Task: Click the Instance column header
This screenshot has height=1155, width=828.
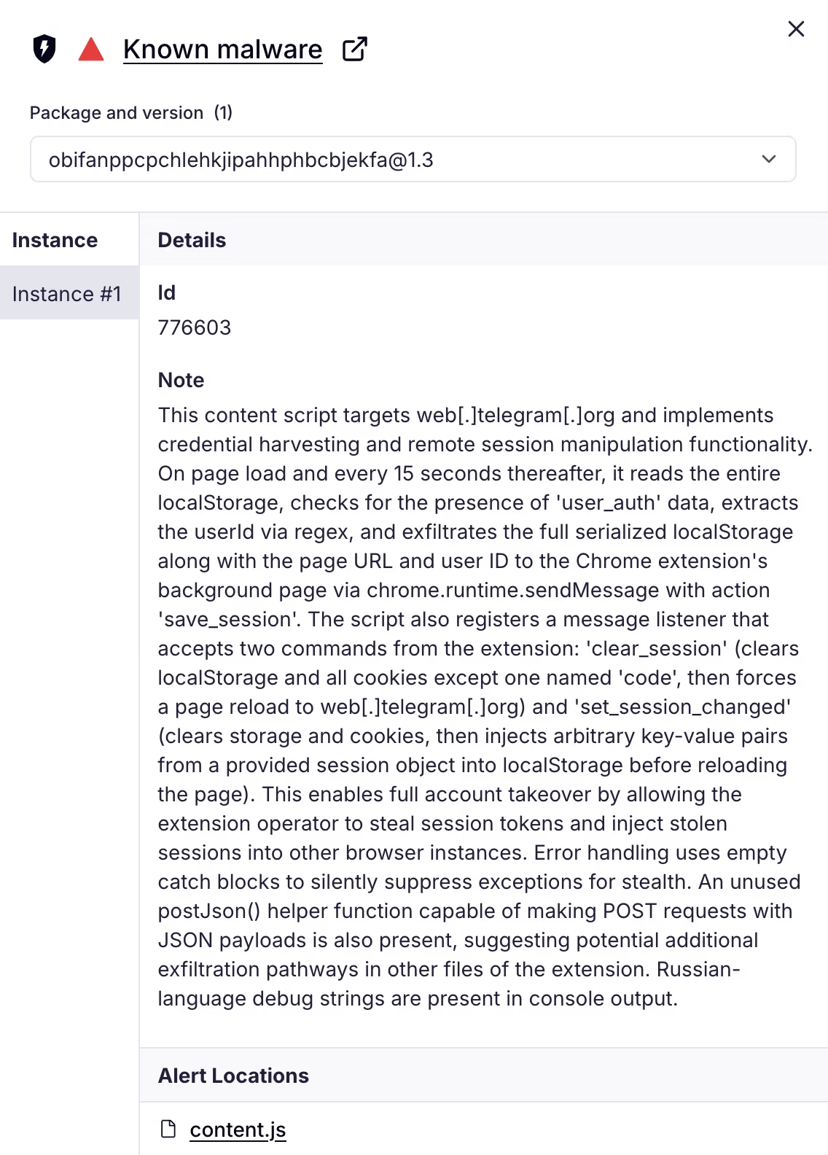Action: tap(55, 240)
